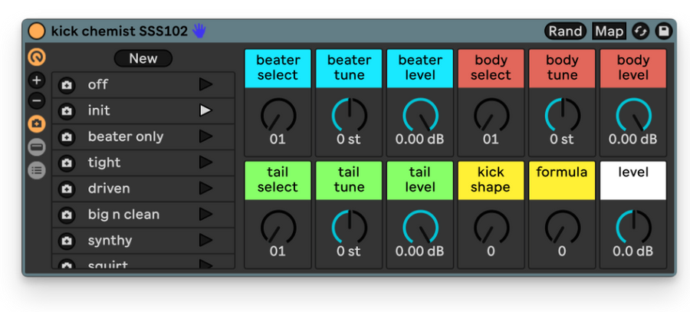Show the chain list icon
This screenshot has width=690, height=312.
point(37,170)
